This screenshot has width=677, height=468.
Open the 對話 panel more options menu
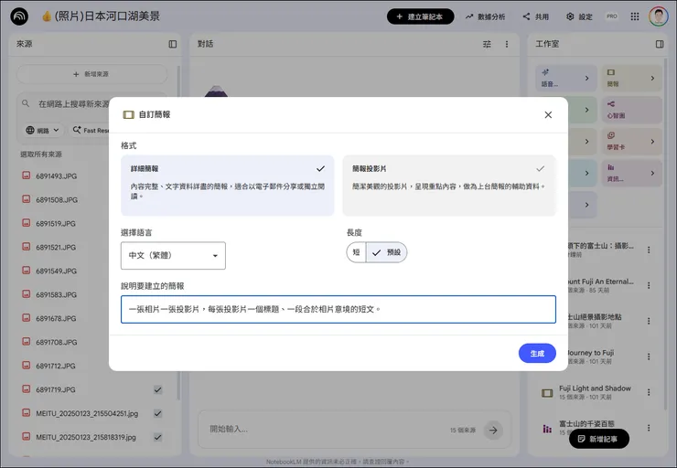507,44
